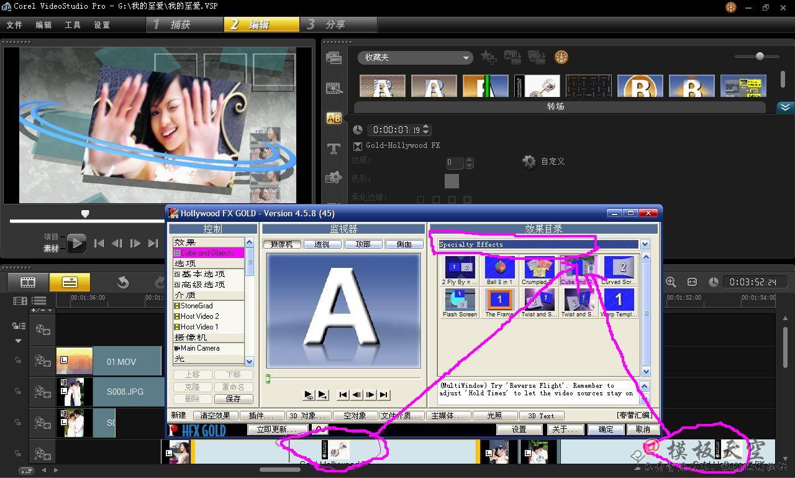Toggle first soft edge checkbox
Viewport: 795px width, 478px height.
pyautogui.click(x=421, y=200)
